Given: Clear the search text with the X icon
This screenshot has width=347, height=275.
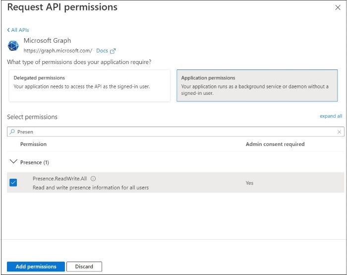Looking at the screenshot, I should 339,132.
